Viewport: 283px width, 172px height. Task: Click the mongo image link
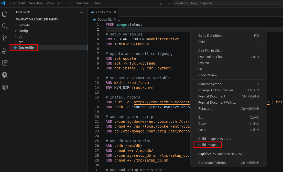tap(122, 25)
